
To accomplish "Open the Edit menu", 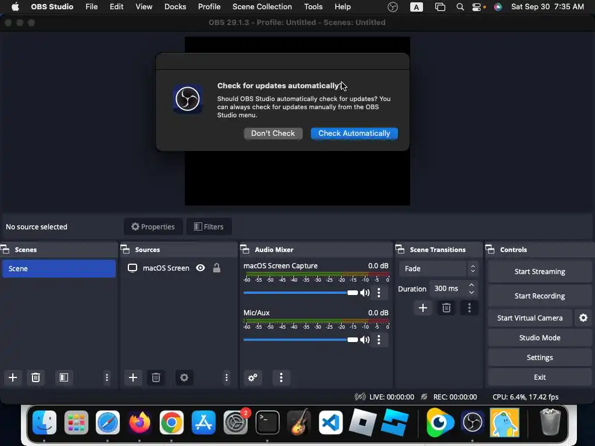I will (x=116, y=7).
